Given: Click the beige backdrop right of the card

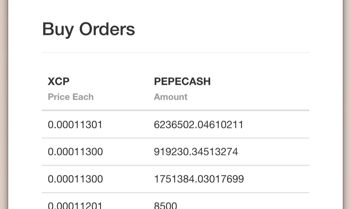Looking at the screenshot, I should tap(347, 105).
